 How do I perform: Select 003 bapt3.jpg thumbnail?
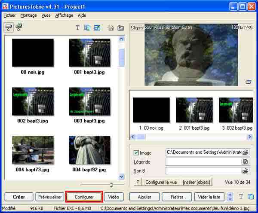pyautogui.click(x=89, y=101)
